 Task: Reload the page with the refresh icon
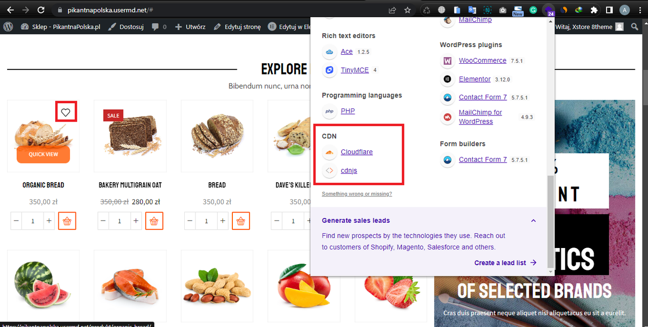41,10
